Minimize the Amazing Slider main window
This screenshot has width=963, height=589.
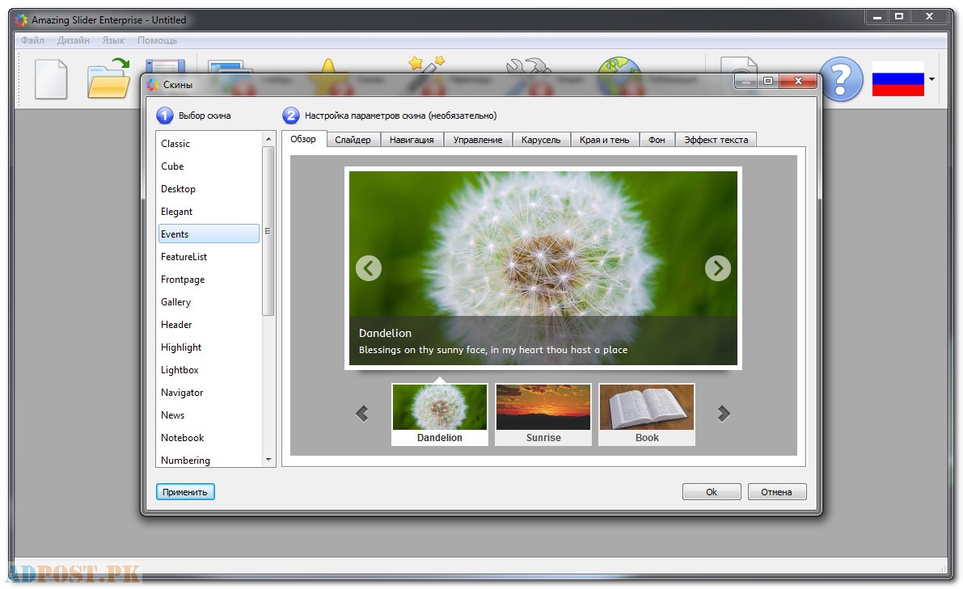pos(877,17)
